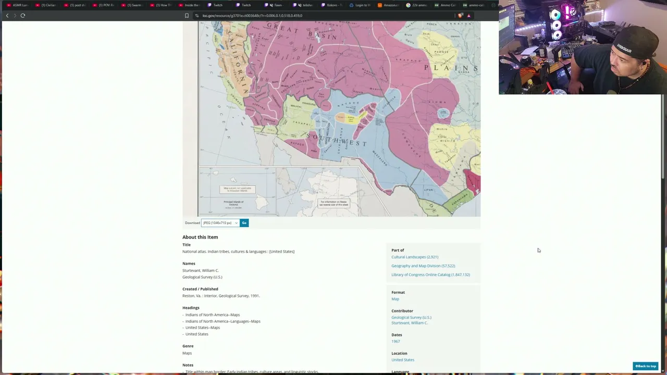
Task: Click the webcam overlay video
Action: (583, 47)
